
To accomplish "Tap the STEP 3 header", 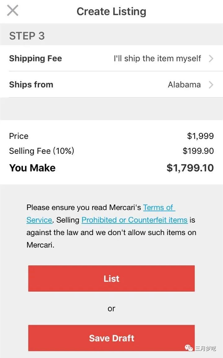I will [27, 36].
